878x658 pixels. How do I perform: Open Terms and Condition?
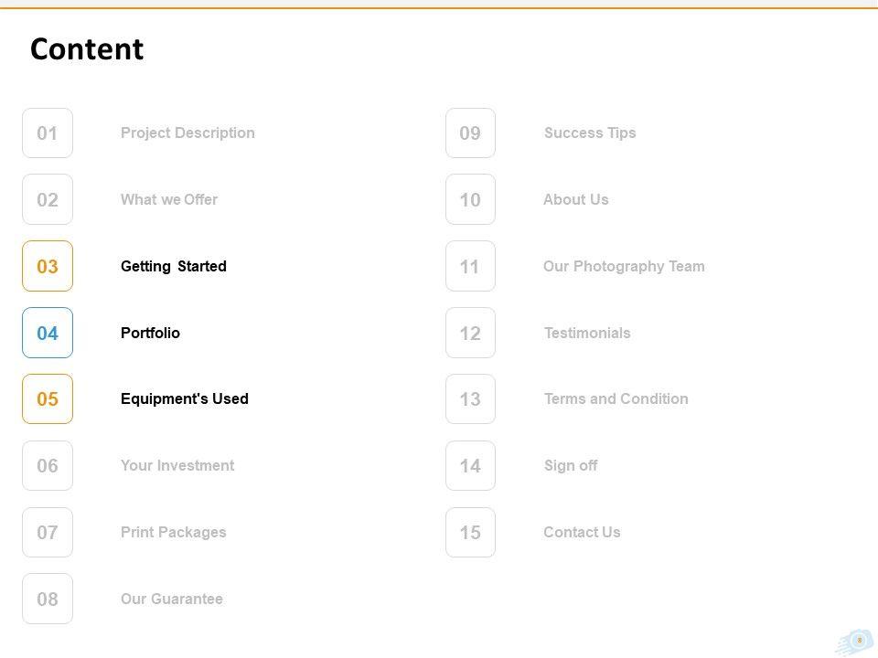pos(616,398)
